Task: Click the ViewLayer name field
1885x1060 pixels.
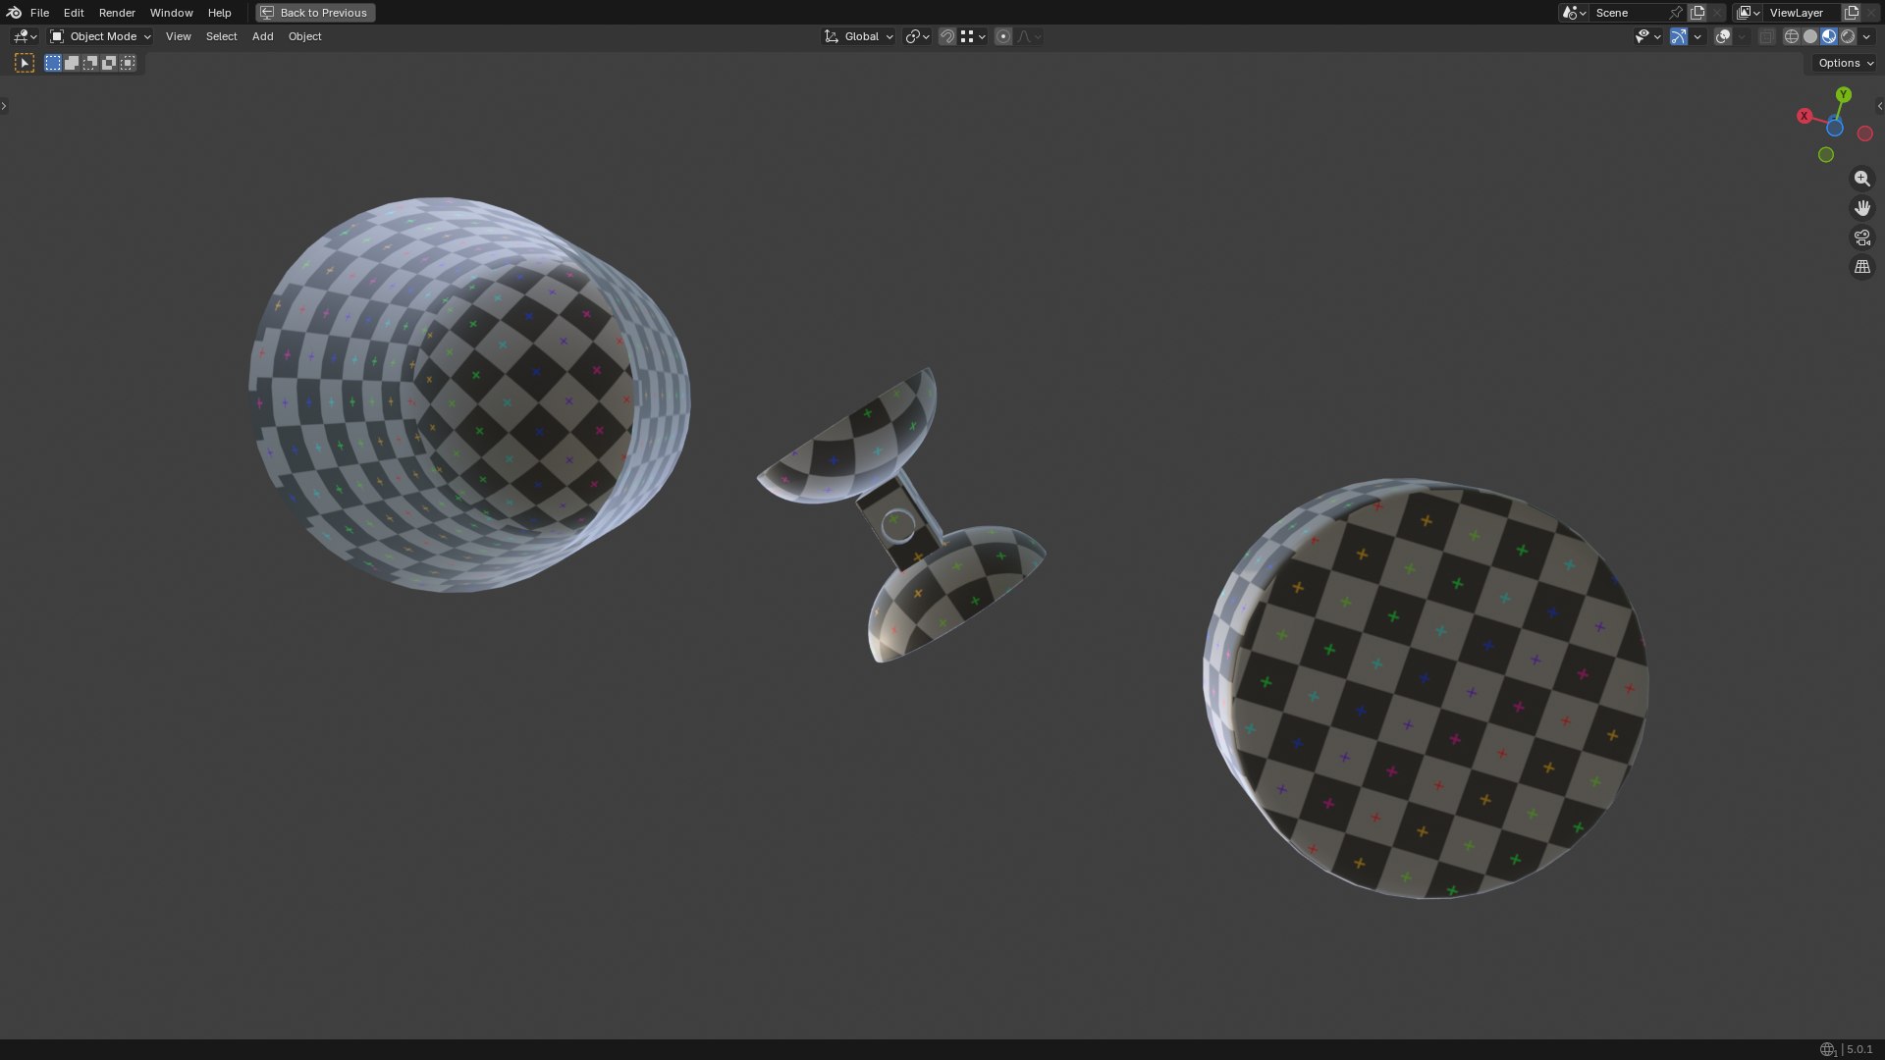Action: pos(1803,13)
